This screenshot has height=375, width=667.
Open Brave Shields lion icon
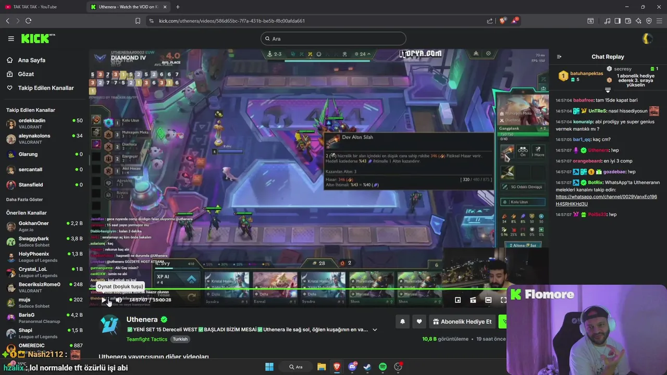pos(503,21)
